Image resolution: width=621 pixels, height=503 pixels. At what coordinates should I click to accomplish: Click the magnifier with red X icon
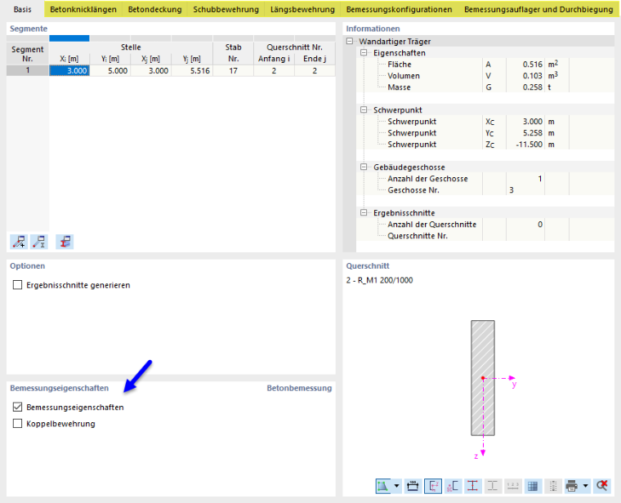pos(602,486)
